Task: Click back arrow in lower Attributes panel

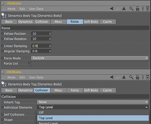Action: pyautogui.click(x=112, y=77)
